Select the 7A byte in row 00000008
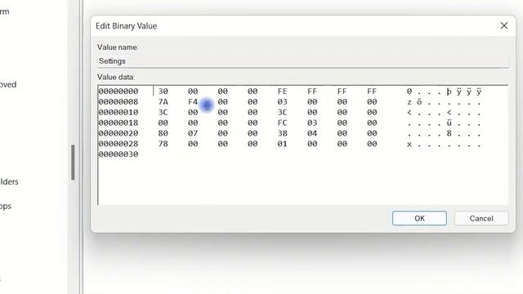The height and width of the screenshot is (294, 523). [163, 102]
